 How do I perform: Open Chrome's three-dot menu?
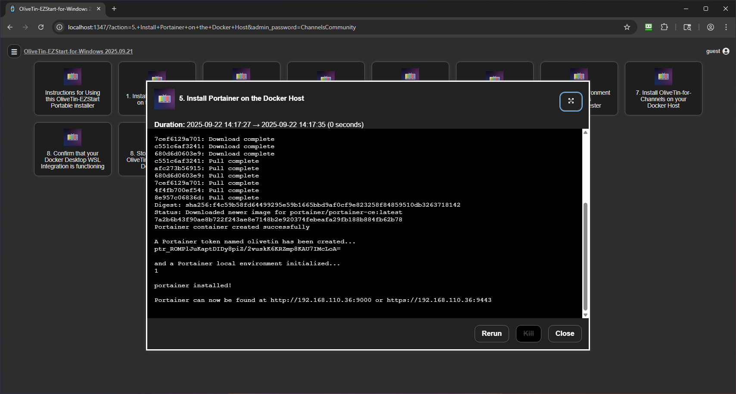coord(726,27)
